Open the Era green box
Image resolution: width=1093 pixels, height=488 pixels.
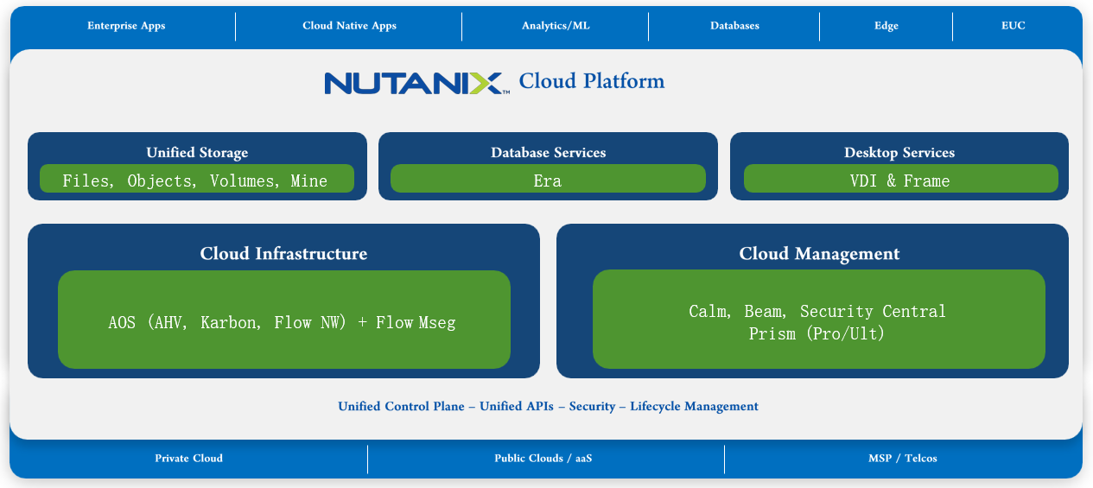pyautogui.click(x=548, y=179)
